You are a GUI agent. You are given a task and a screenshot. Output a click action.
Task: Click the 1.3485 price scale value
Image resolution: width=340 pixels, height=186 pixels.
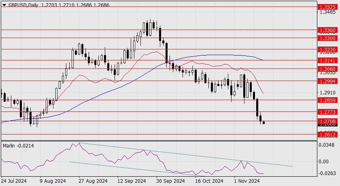[327, 13]
